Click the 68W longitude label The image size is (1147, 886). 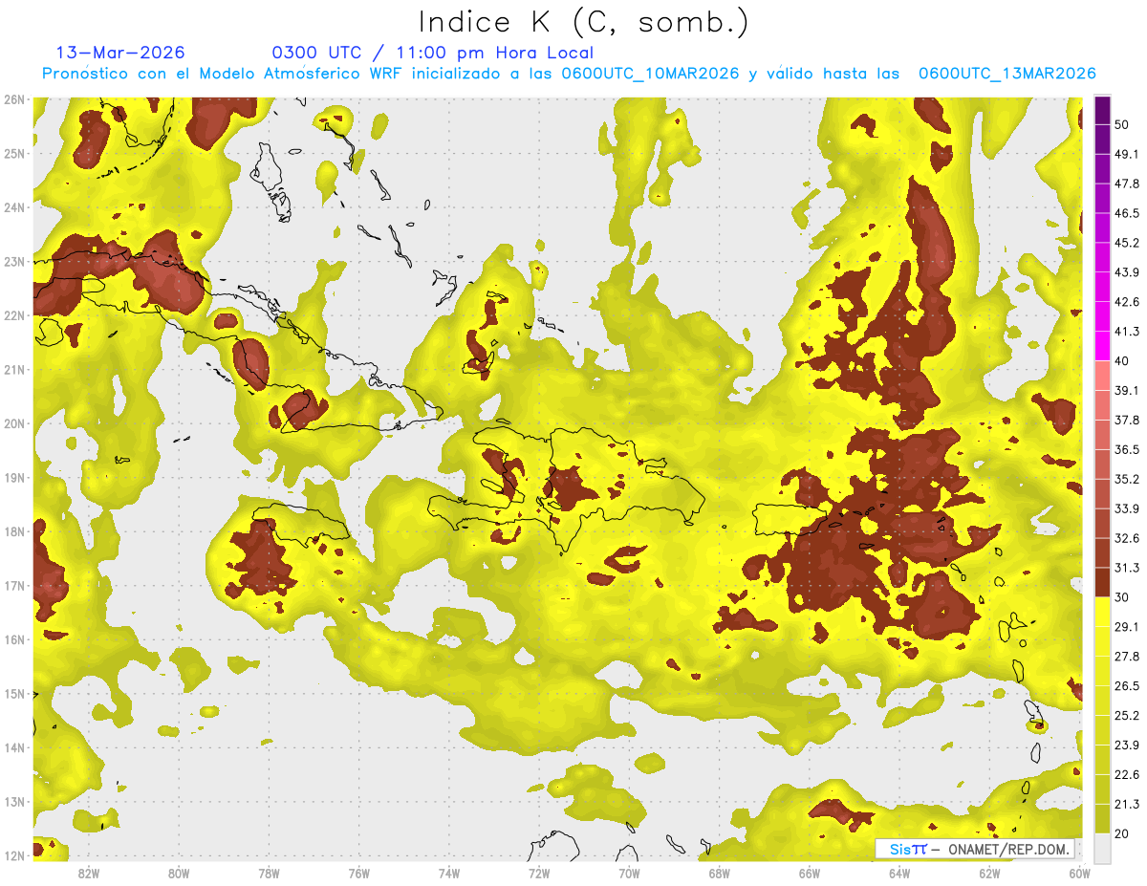point(720,873)
